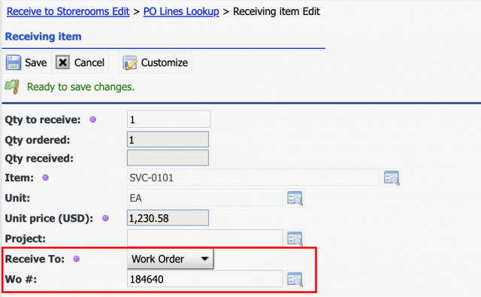Open the Receive To dropdown
Viewport: 481px width, 297px height.
[x=171, y=259]
